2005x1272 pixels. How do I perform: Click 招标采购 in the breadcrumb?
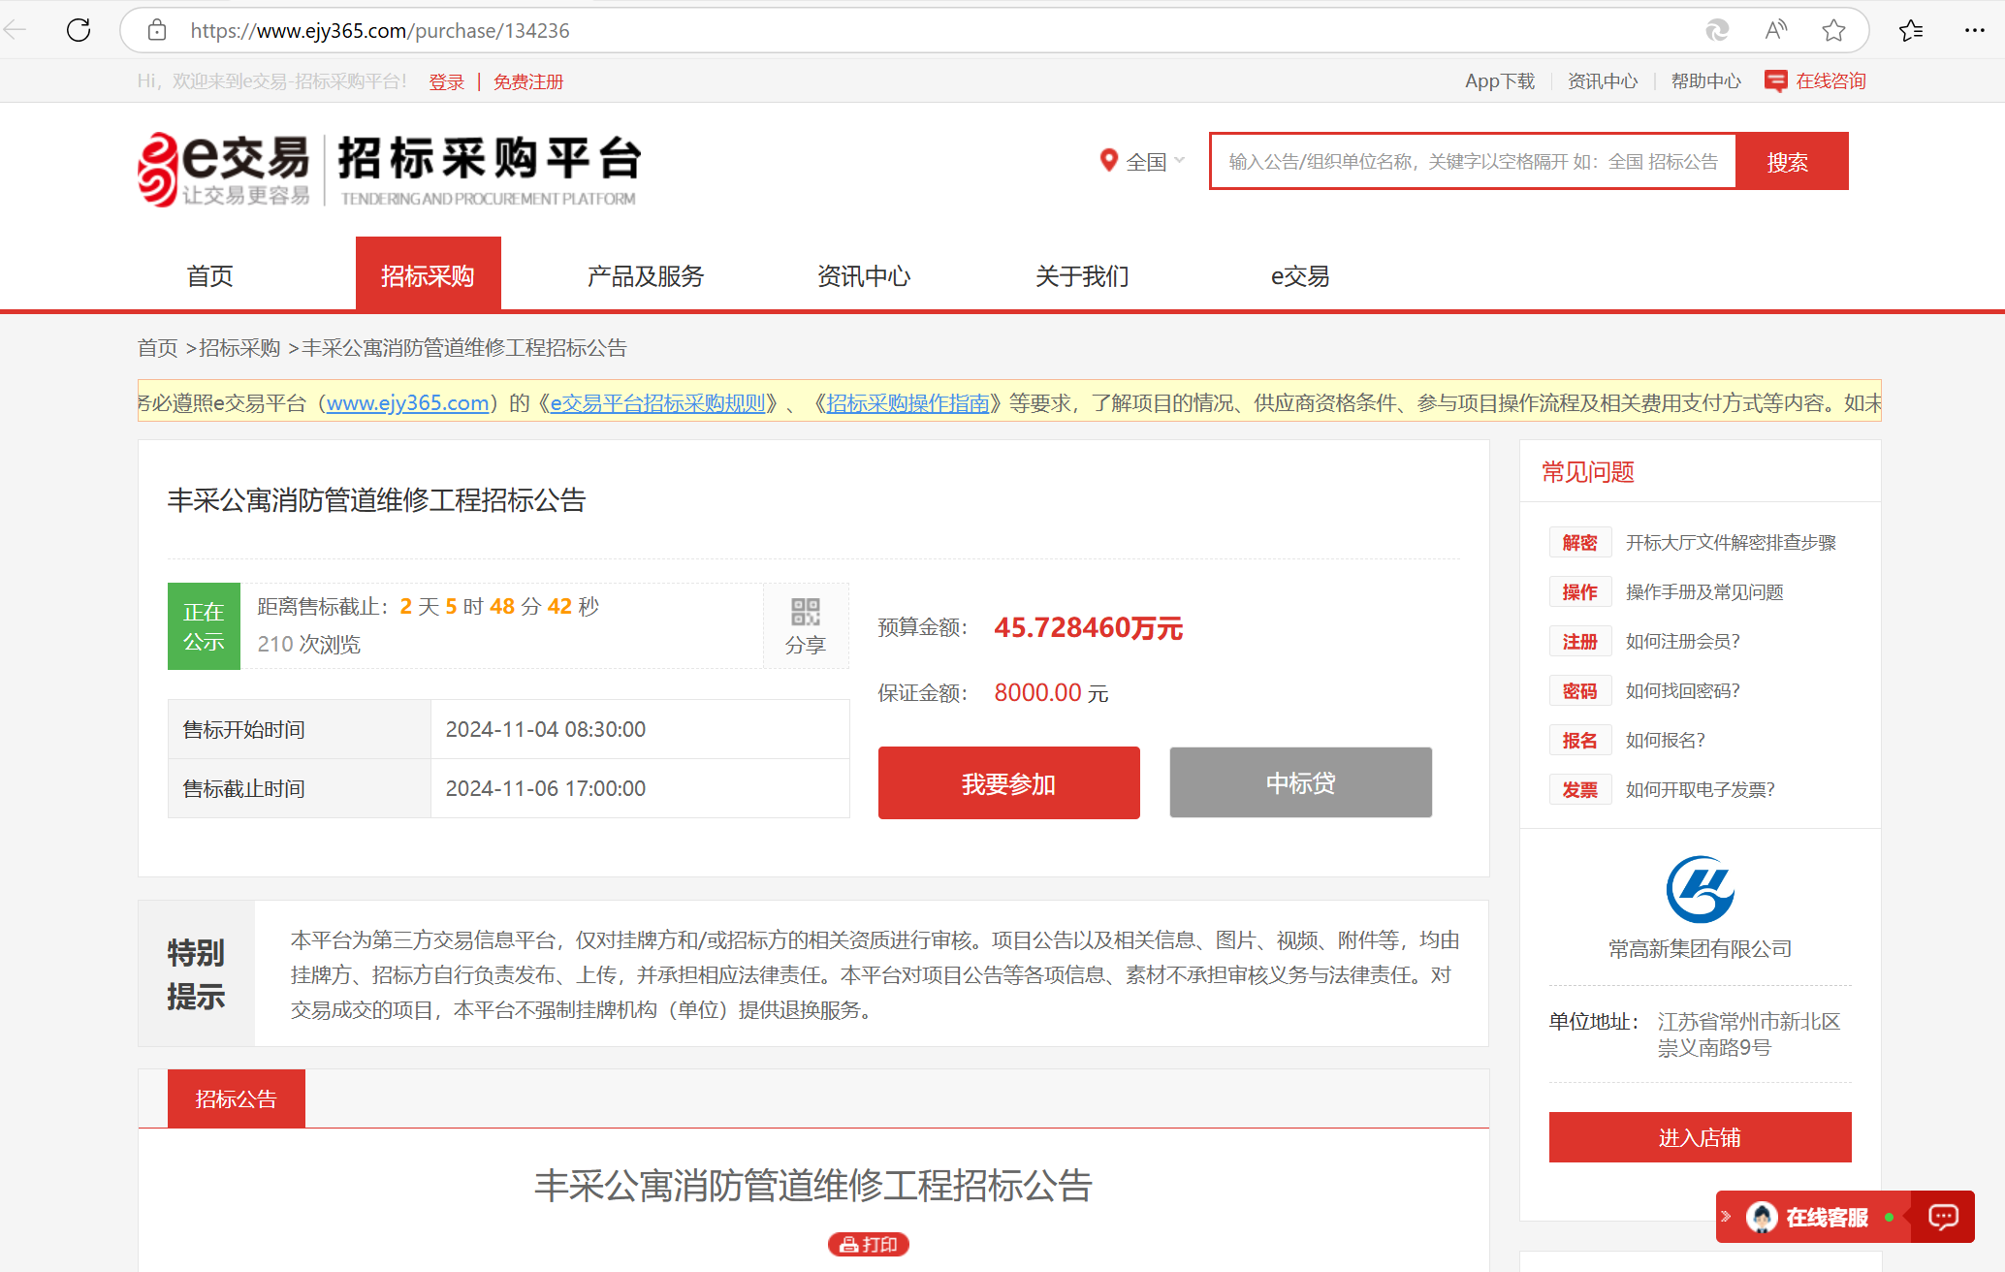coord(239,347)
